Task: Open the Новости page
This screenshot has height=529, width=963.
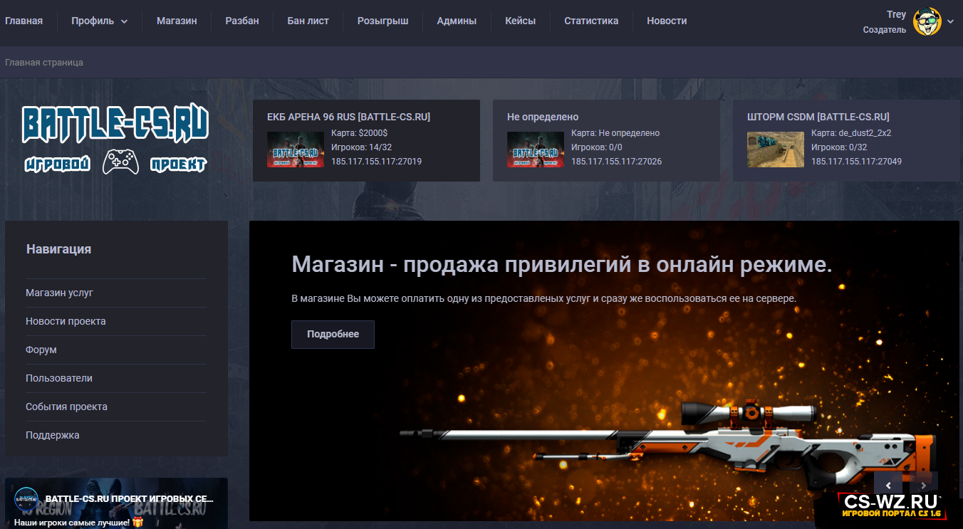Action: coord(667,21)
